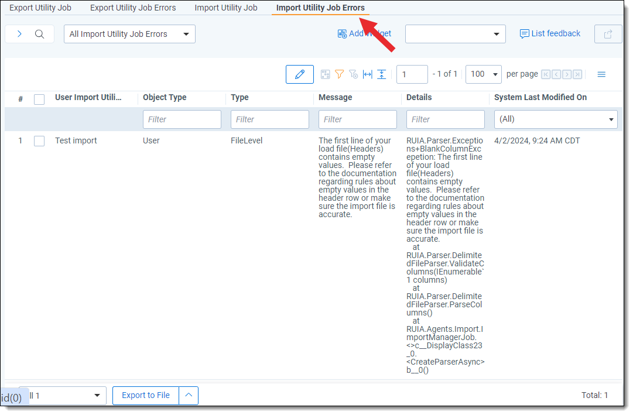This screenshot has width=633, height=415.
Task: Click the fit column widths icon
Action: pyautogui.click(x=368, y=74)
